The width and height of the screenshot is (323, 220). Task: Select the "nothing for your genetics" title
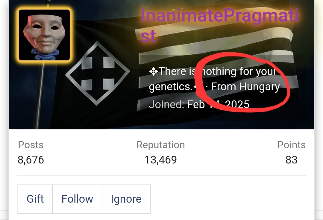pos(212,79)
